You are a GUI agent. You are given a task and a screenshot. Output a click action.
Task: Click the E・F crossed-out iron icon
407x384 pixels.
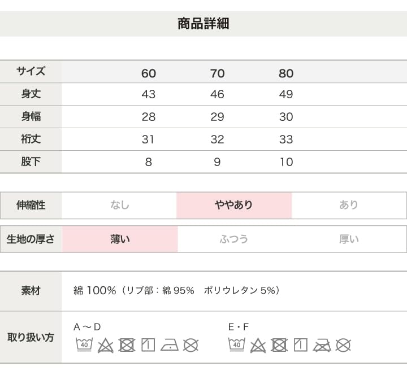[x=322, y=345]
